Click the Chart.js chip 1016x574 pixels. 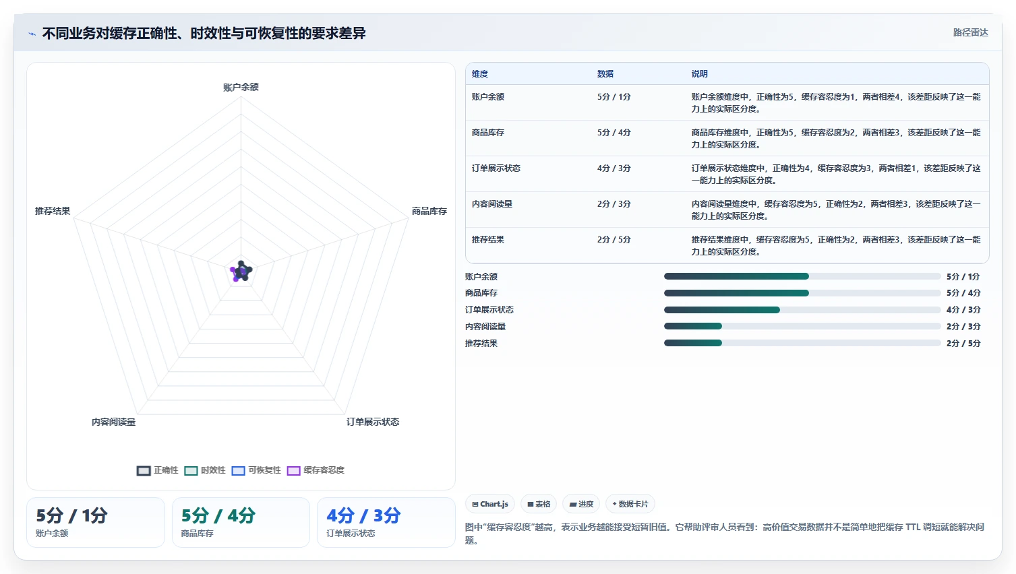click(490, 504)
